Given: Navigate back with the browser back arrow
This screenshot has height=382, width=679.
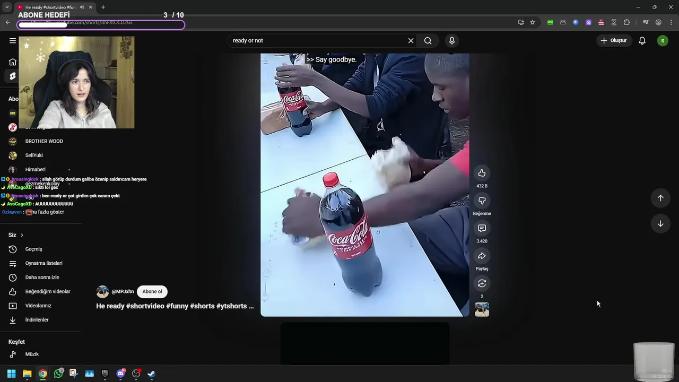Looking at the screenshot, I should pyautogui.click(x=7, y=22).
